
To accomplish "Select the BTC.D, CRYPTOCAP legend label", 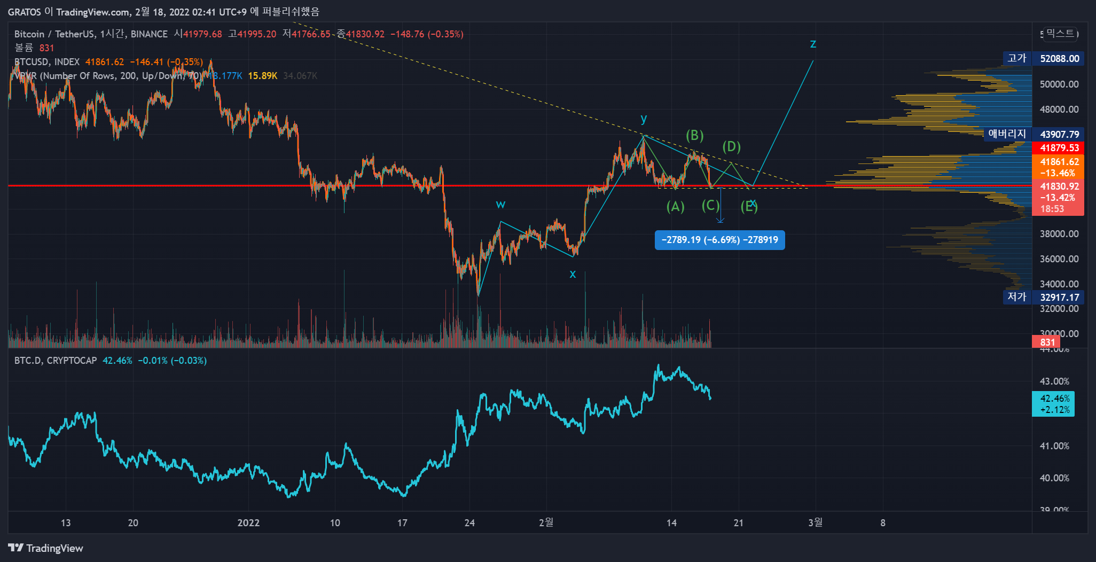I will coord(56,361).
